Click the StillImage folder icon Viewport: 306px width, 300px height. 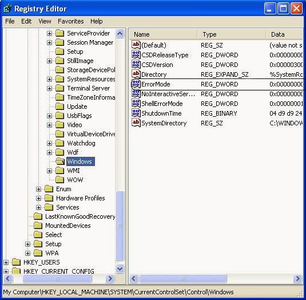(59, 61)
